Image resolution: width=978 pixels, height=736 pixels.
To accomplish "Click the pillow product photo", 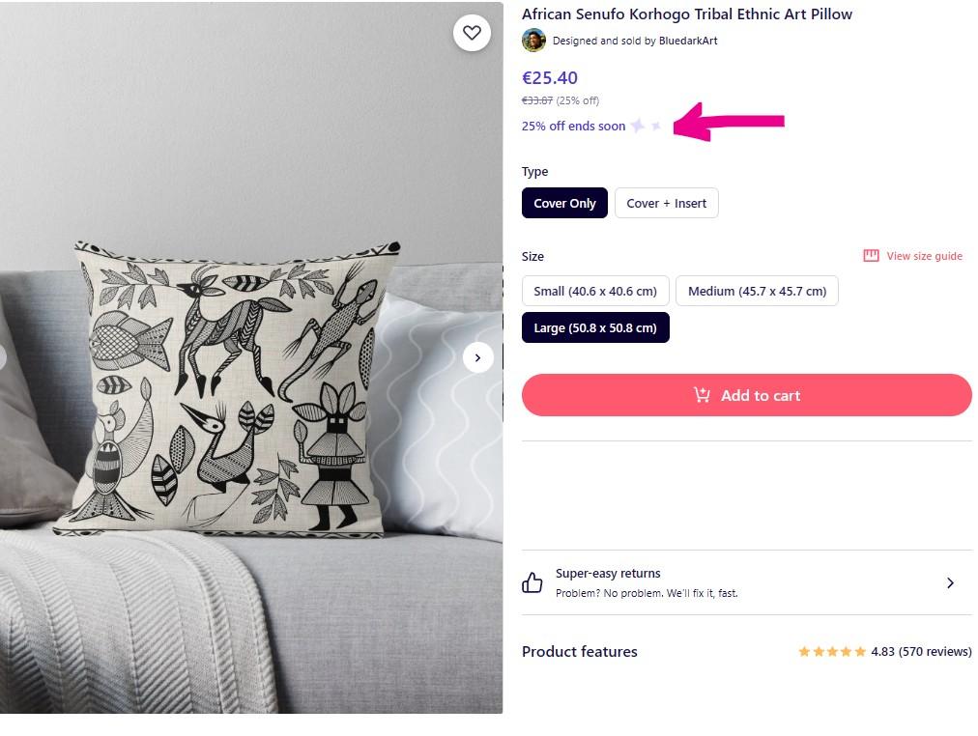I will (237, 386).
